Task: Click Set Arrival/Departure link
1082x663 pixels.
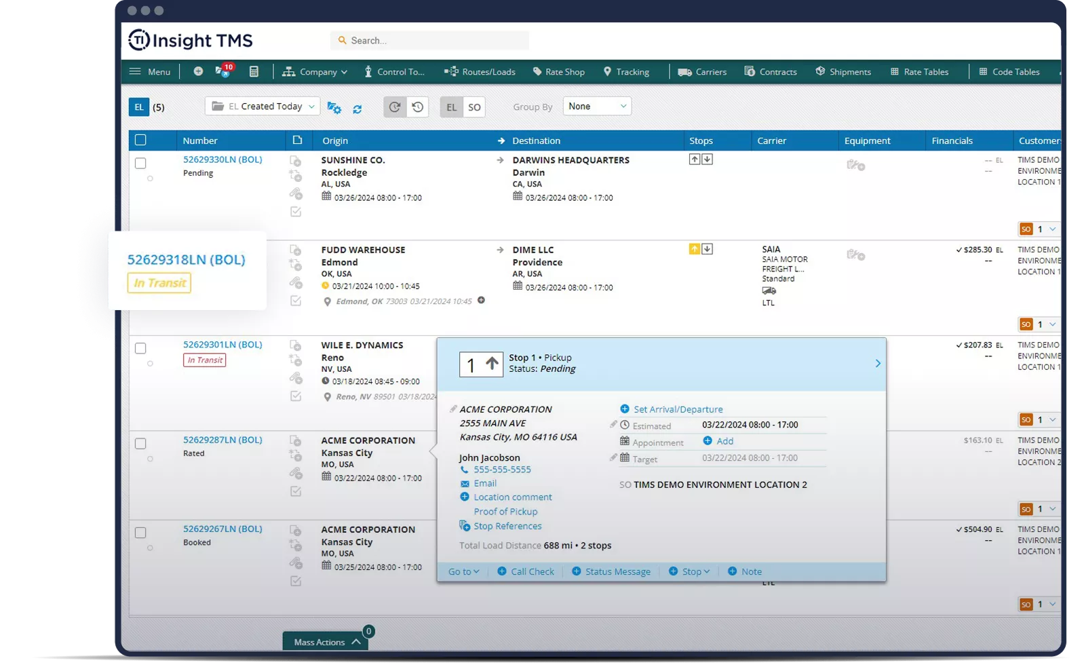Action: (x=678, y=409)
